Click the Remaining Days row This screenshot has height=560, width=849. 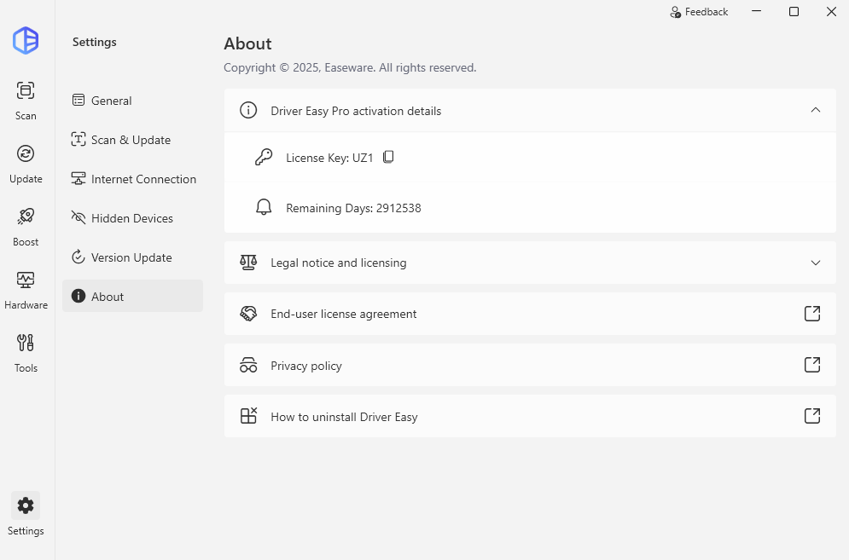tap(353, 208)
